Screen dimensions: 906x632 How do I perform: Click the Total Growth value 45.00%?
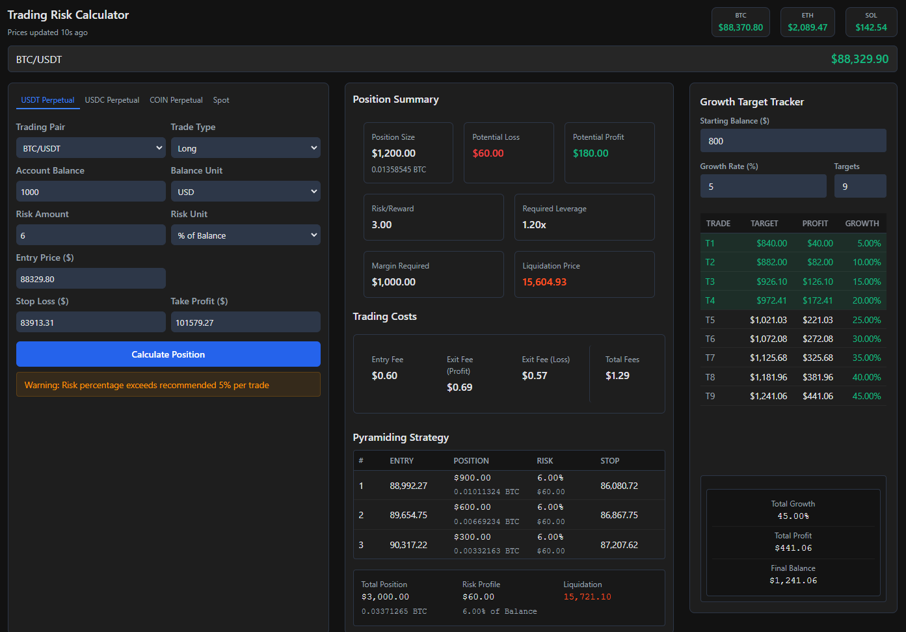pyautogui.click(x=793, y=516)
